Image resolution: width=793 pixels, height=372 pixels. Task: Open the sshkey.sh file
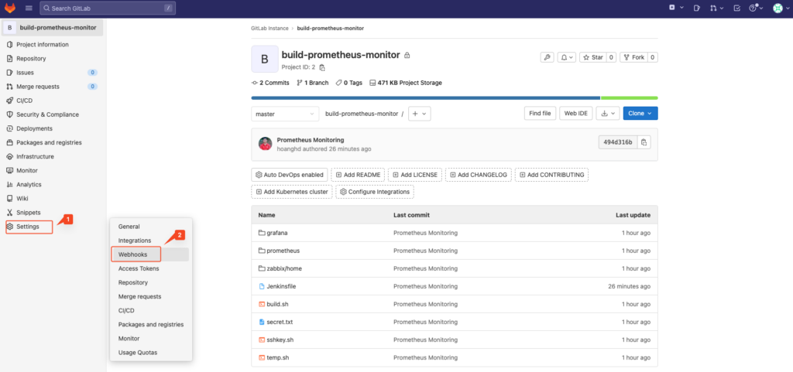coord(280,340)
